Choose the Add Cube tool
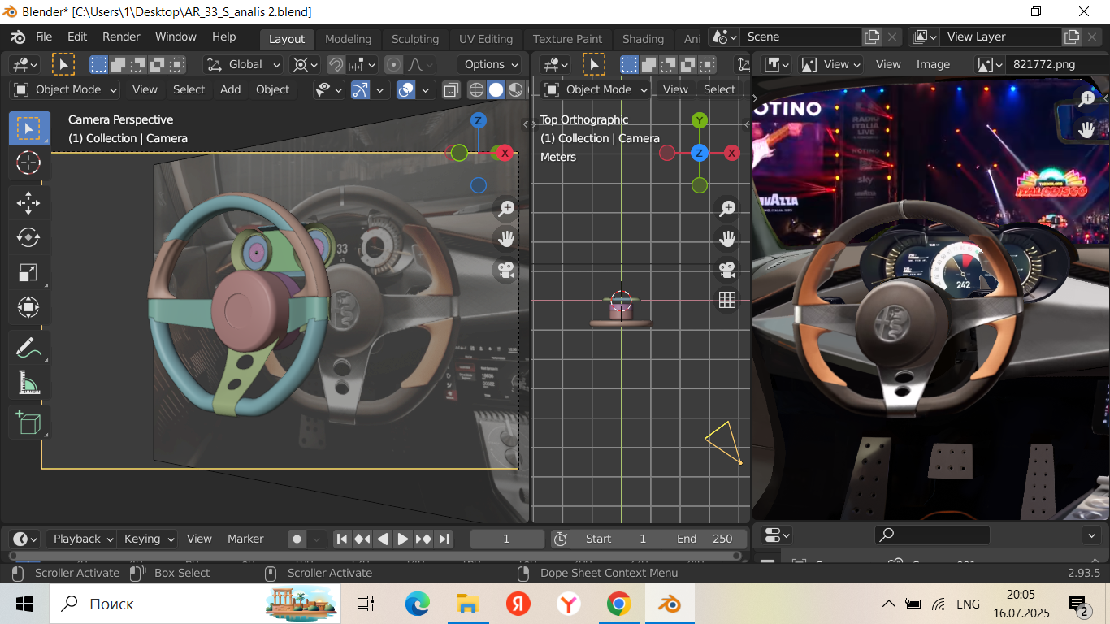 [x=28, y=422]
